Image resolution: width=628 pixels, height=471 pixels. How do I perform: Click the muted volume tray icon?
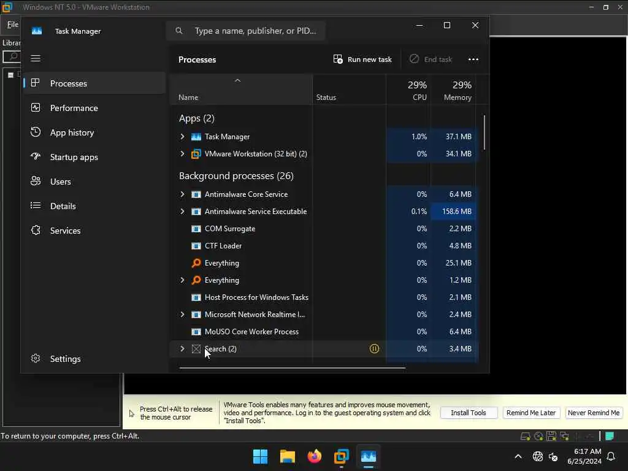pos(553,456)
